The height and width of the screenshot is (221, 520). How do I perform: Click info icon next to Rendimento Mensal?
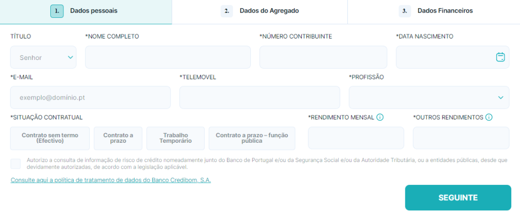point(380,117)
